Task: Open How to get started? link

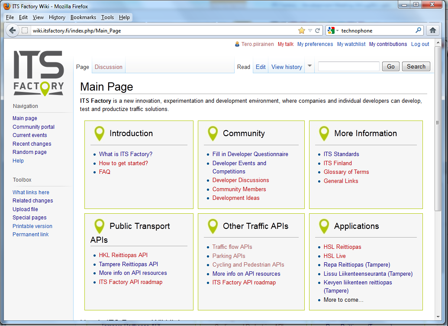Action: 123,163
